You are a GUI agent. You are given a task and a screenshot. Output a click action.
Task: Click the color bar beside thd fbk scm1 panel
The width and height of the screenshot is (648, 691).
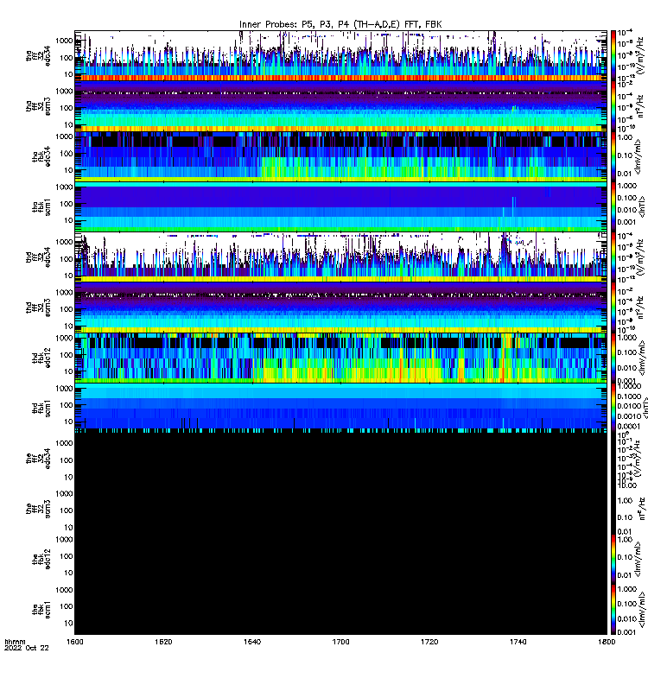613,409
